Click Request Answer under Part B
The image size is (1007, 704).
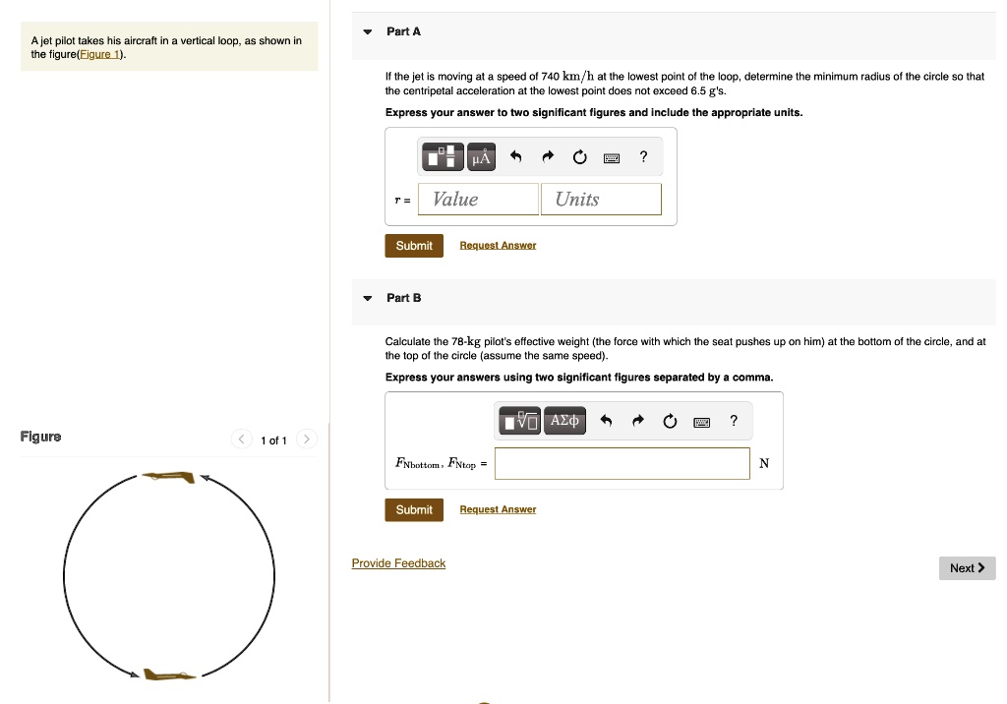point(498,509)
